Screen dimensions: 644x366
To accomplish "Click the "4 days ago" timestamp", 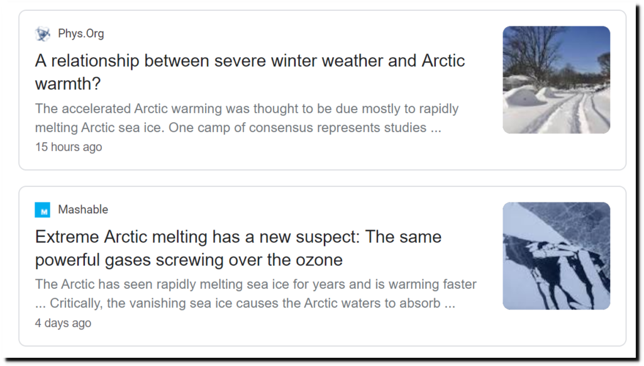I will [x=63, y=323].
